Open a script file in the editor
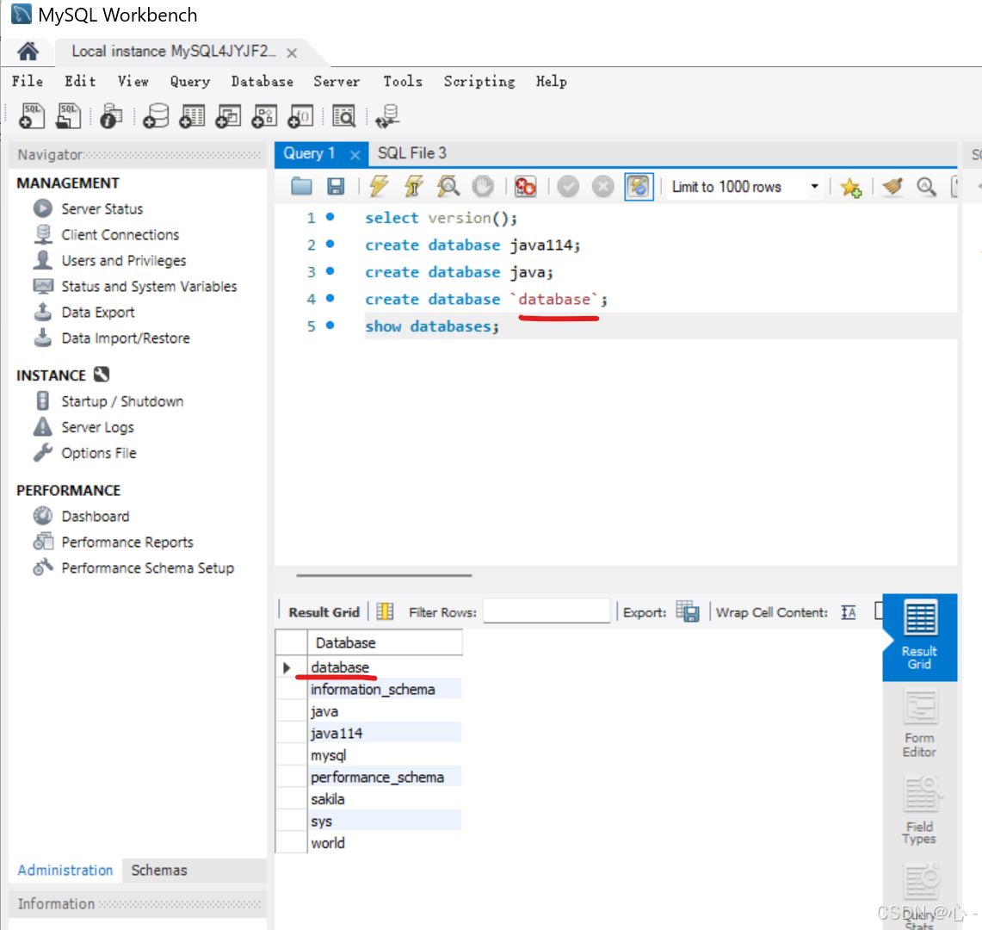The image size is (982, 930). pyautogui.click(x=301, y=186)
